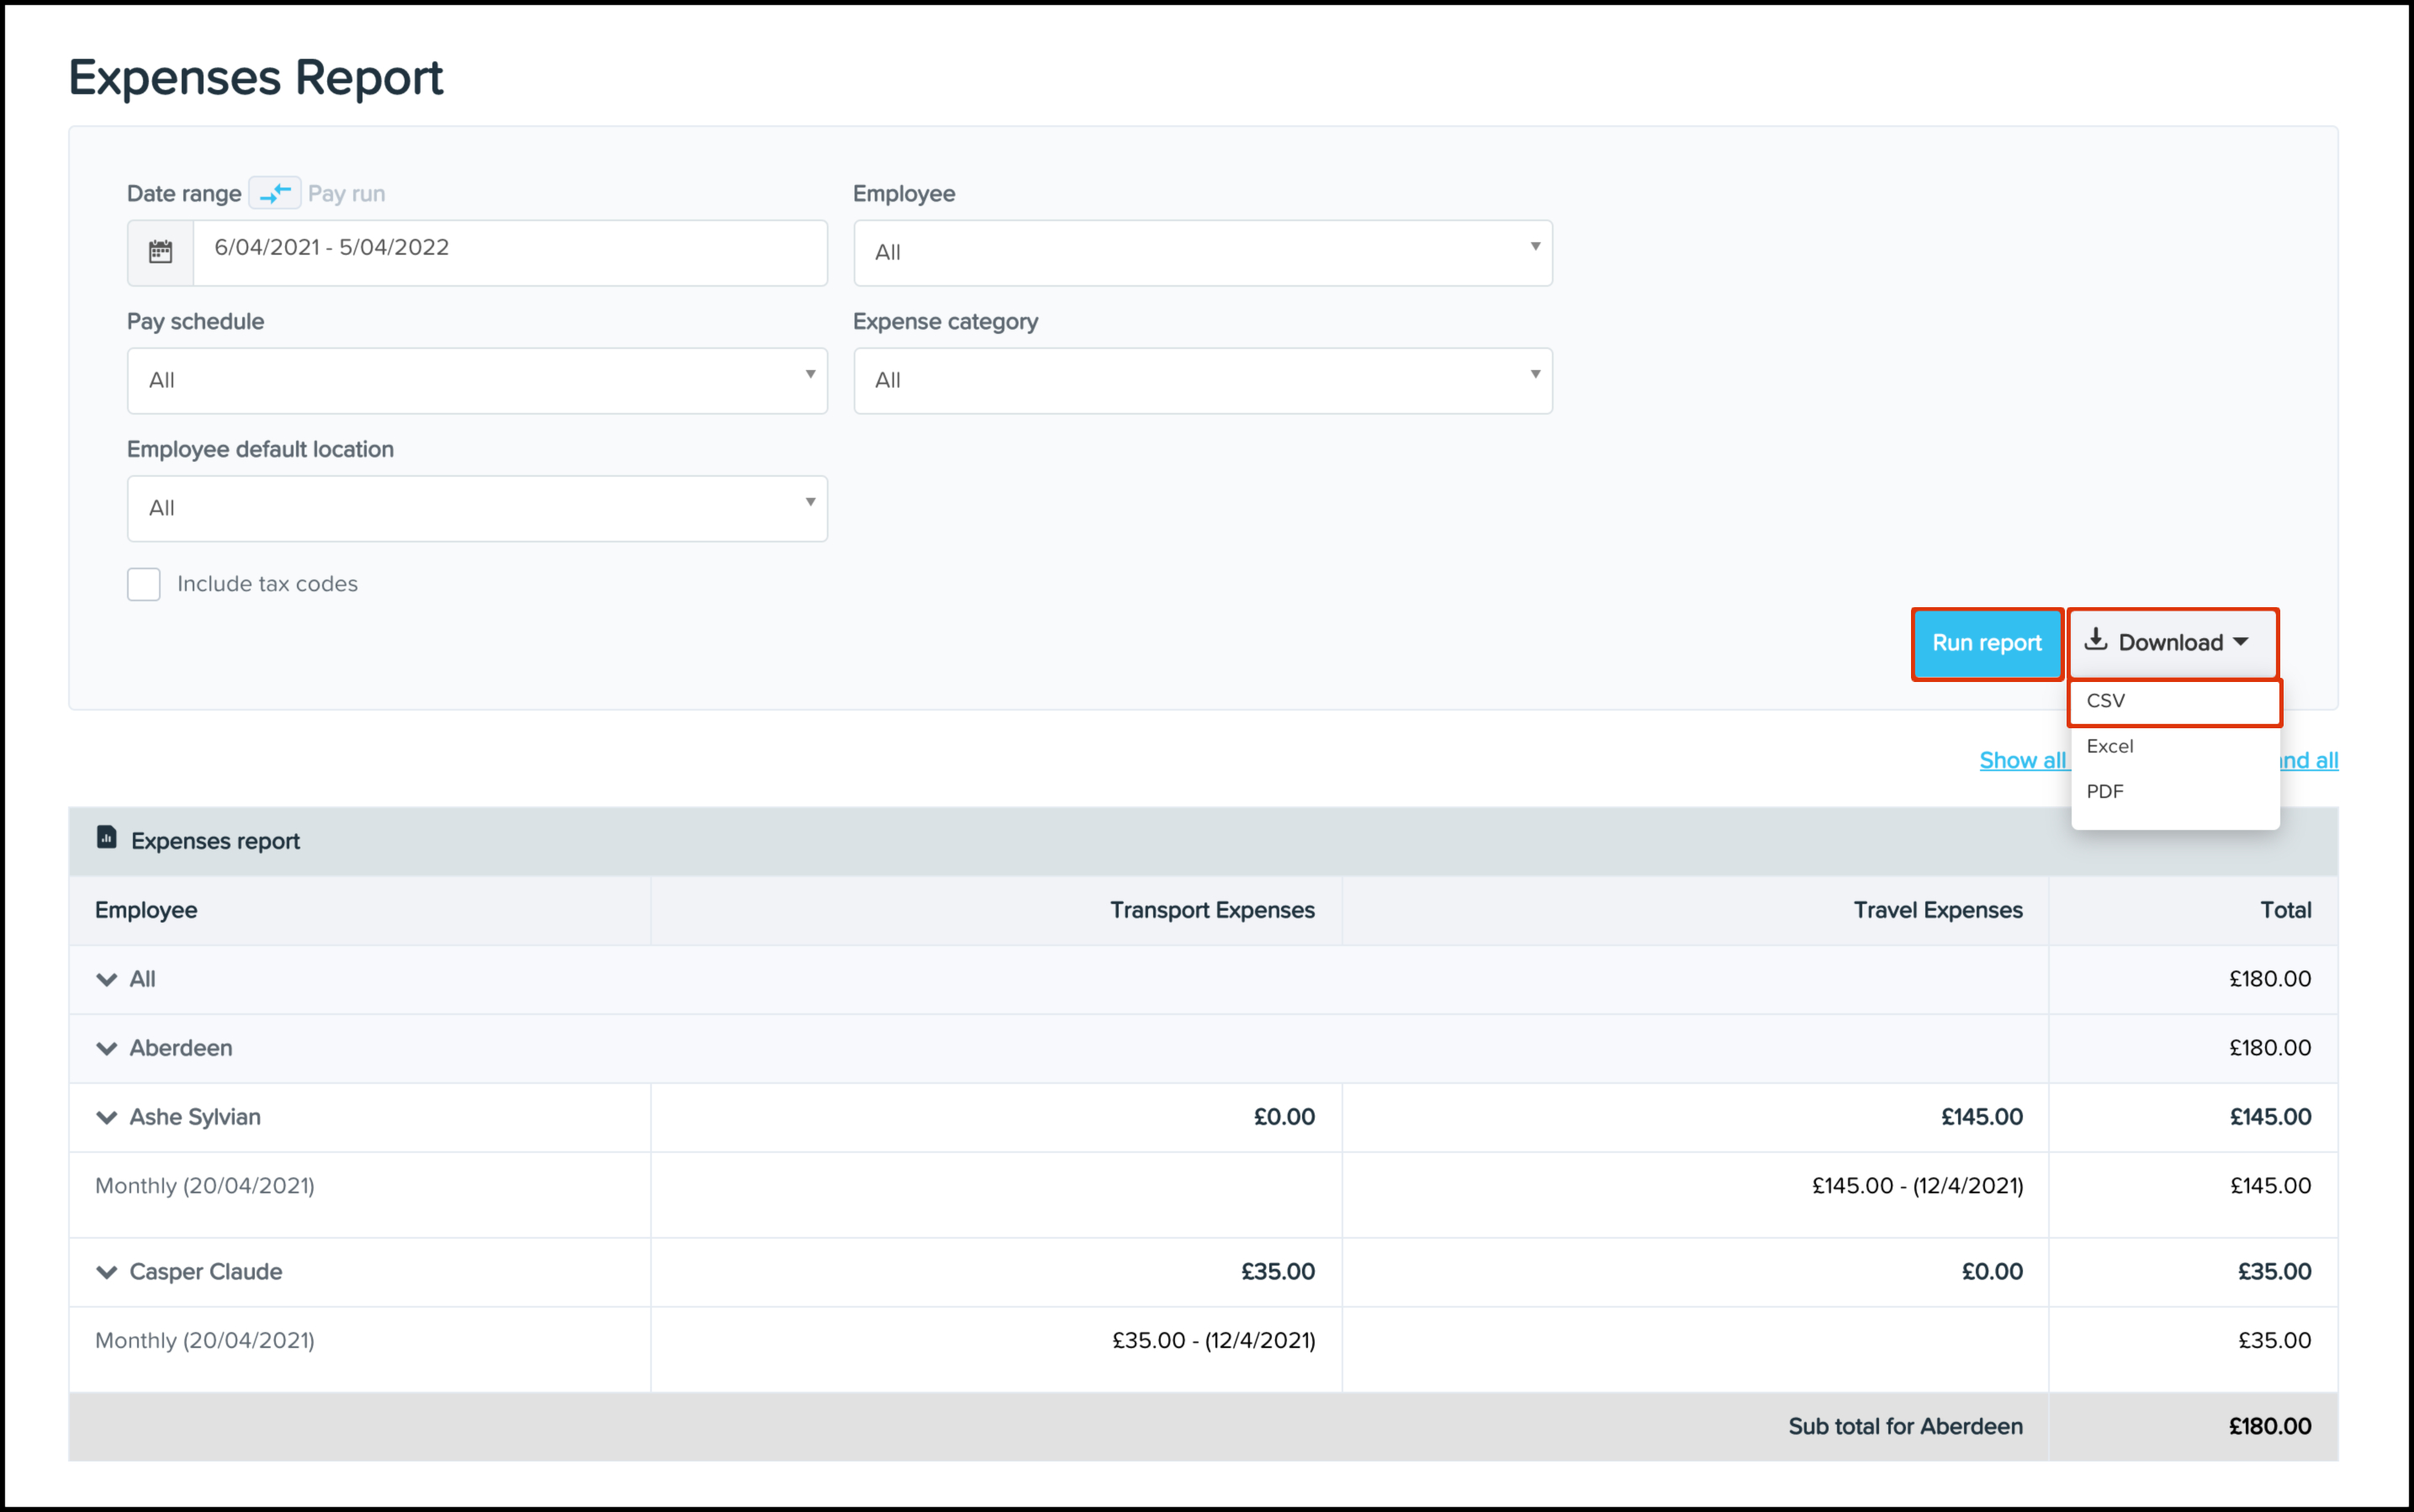Choose PDF download format

click(2105, 792)
